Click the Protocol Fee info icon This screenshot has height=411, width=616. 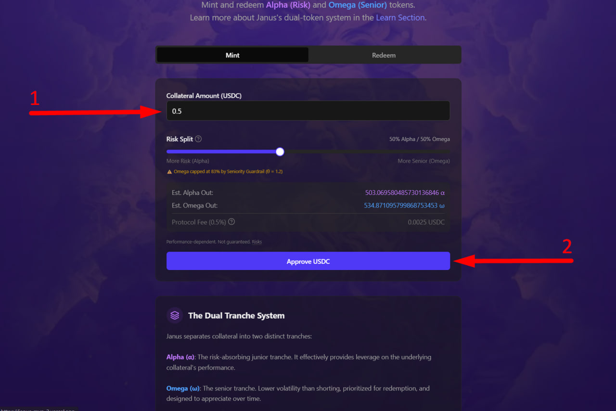click(x=231, y=222)
